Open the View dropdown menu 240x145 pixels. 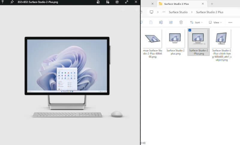(x=215, y=22)
